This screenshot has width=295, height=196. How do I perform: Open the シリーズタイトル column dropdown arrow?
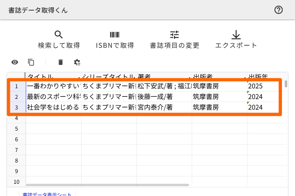point(134,77)
